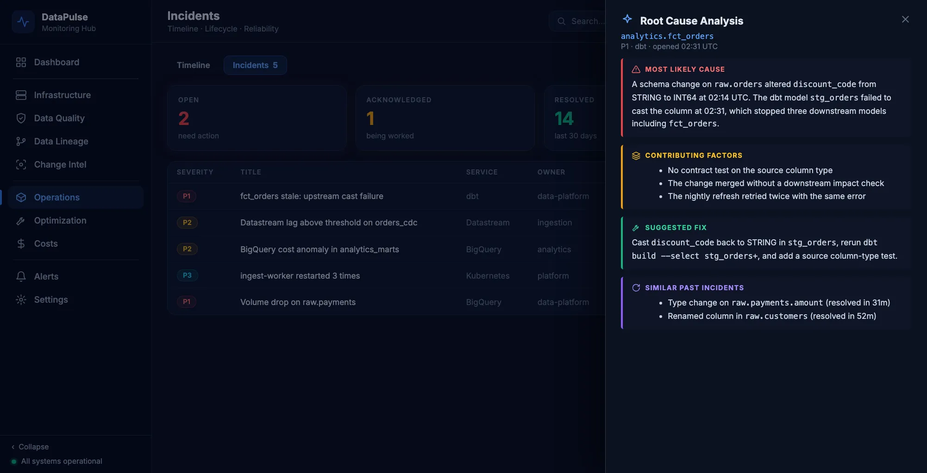Viewport: 927px width, 473px height.
Task: Click the Operations cube icon
Action: tap(21, 197)
